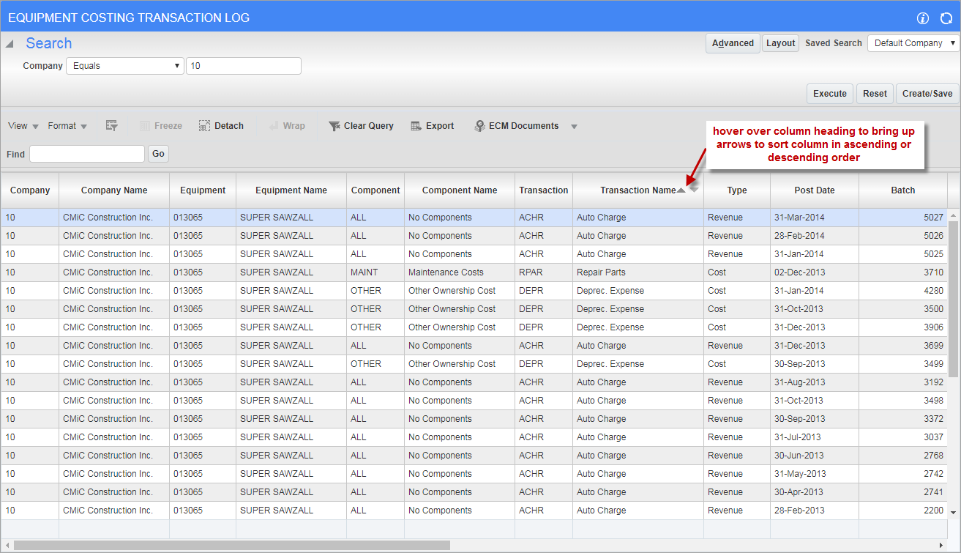Viewport: 961px width, 553px height.
Task: Open the Equals condition dropdown for Company
Action: click(x=124, y=65)
